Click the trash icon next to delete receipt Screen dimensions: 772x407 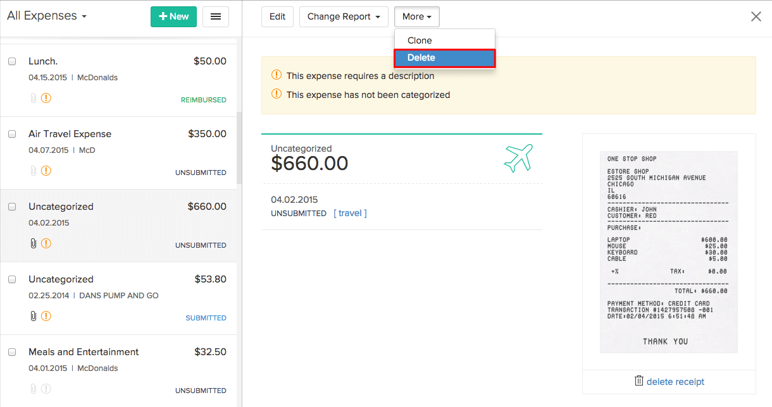(640, 381)
